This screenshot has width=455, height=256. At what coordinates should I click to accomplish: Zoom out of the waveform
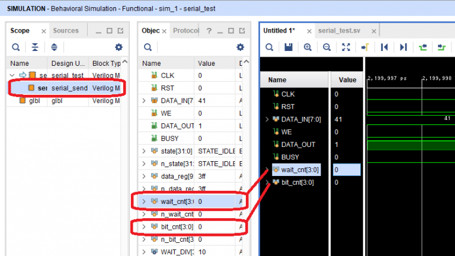tap(326, 47)
